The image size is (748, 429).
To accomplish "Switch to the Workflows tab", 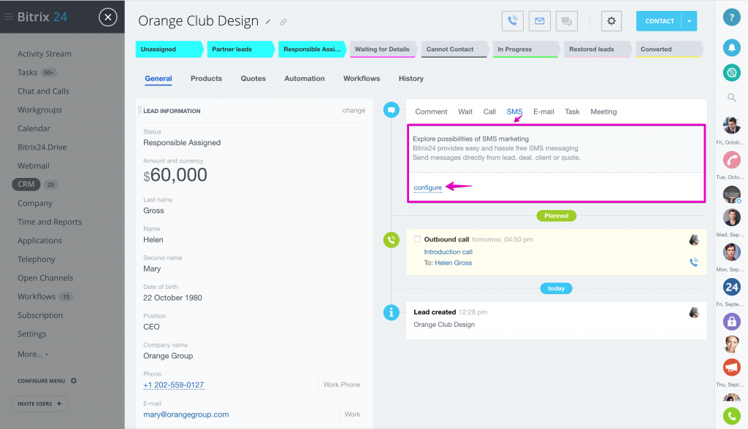I will tap(362, 79).
